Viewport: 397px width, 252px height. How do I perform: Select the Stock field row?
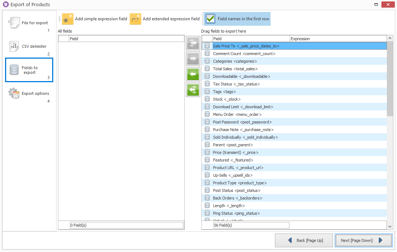tap(294, 99)
